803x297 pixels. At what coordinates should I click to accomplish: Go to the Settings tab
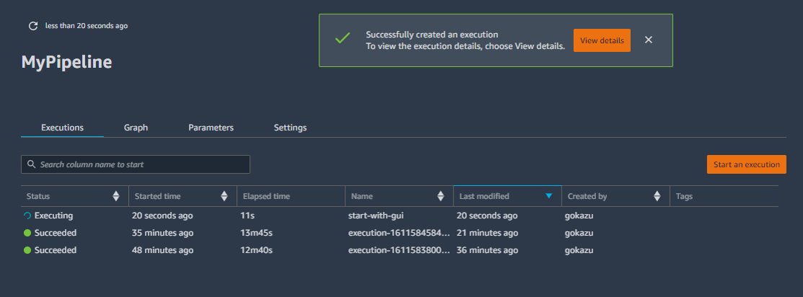click(290, 128)
